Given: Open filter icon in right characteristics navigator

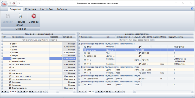Looking at the screenshot, I should (x=123, y=92).
